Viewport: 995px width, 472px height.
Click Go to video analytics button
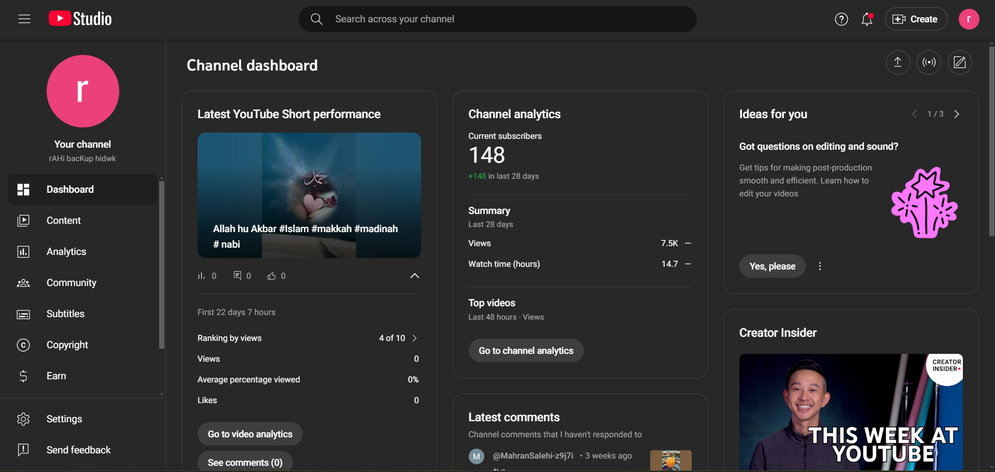click(250, 434)
